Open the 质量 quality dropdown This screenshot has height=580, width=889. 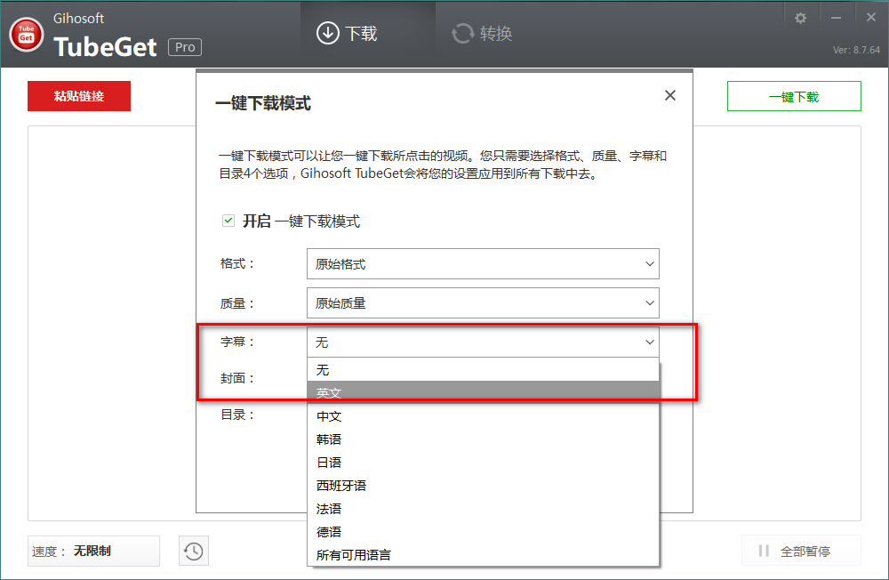483,302
